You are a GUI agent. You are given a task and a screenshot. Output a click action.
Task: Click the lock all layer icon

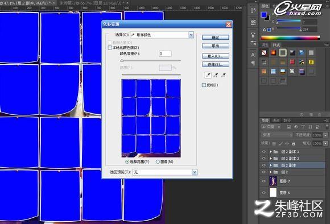coord(294,143)
